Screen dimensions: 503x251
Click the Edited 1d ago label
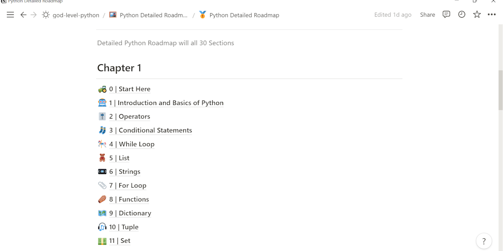[392, 15]
